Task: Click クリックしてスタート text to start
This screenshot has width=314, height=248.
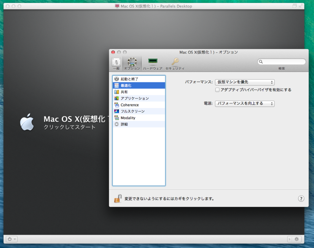Action: coord(69,127)
